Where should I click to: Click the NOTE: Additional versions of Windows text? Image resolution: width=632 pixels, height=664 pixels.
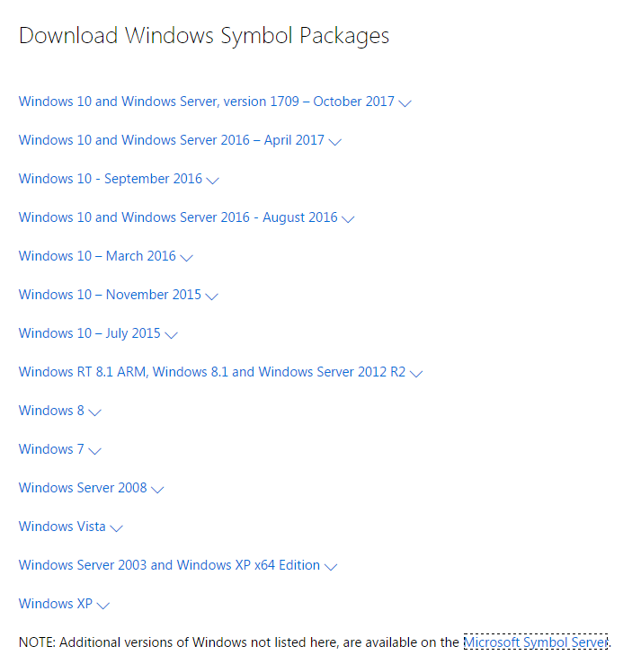click(241, 642)
